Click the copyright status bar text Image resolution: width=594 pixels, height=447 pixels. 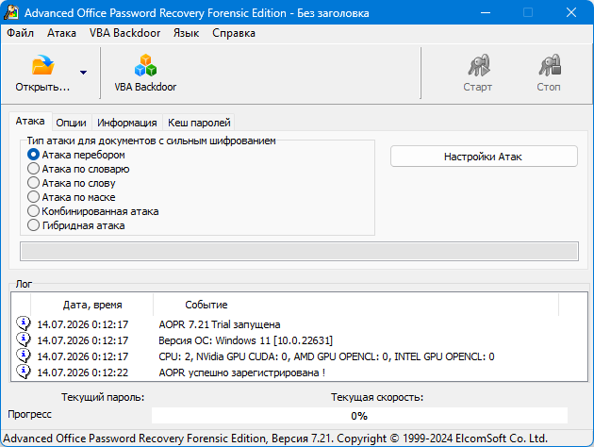click(x=275, y=439)
